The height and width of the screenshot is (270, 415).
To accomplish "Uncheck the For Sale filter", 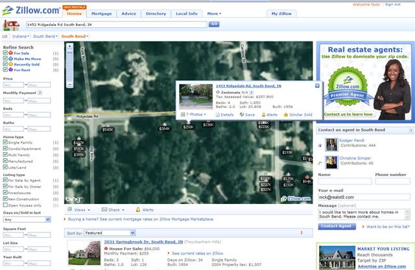I will [5, 52].
